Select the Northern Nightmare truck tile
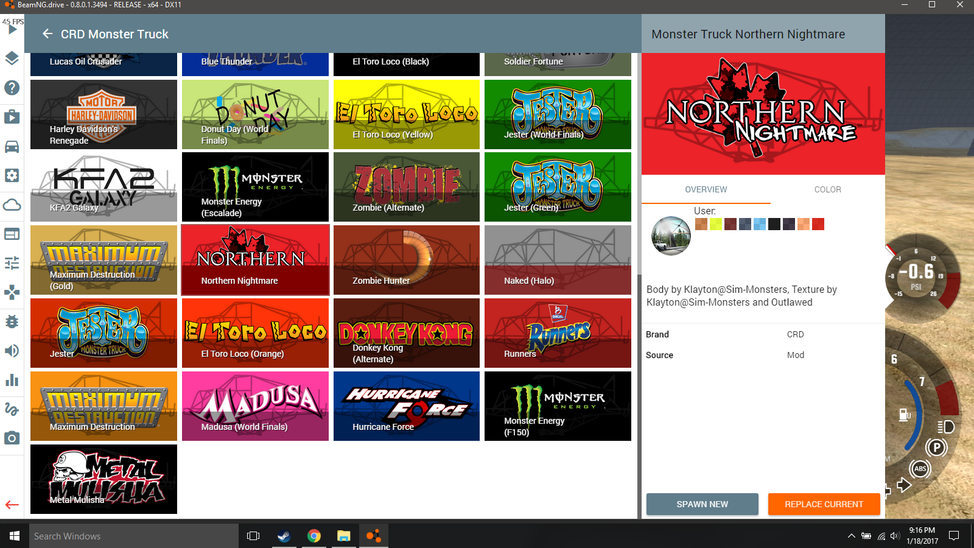This screenshot has height=548, width=974. pos(255,260)
